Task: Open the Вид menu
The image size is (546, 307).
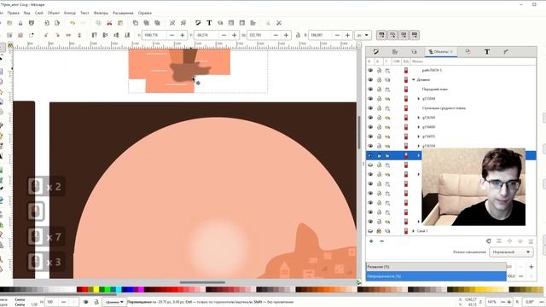Action: tap(26, 13)
